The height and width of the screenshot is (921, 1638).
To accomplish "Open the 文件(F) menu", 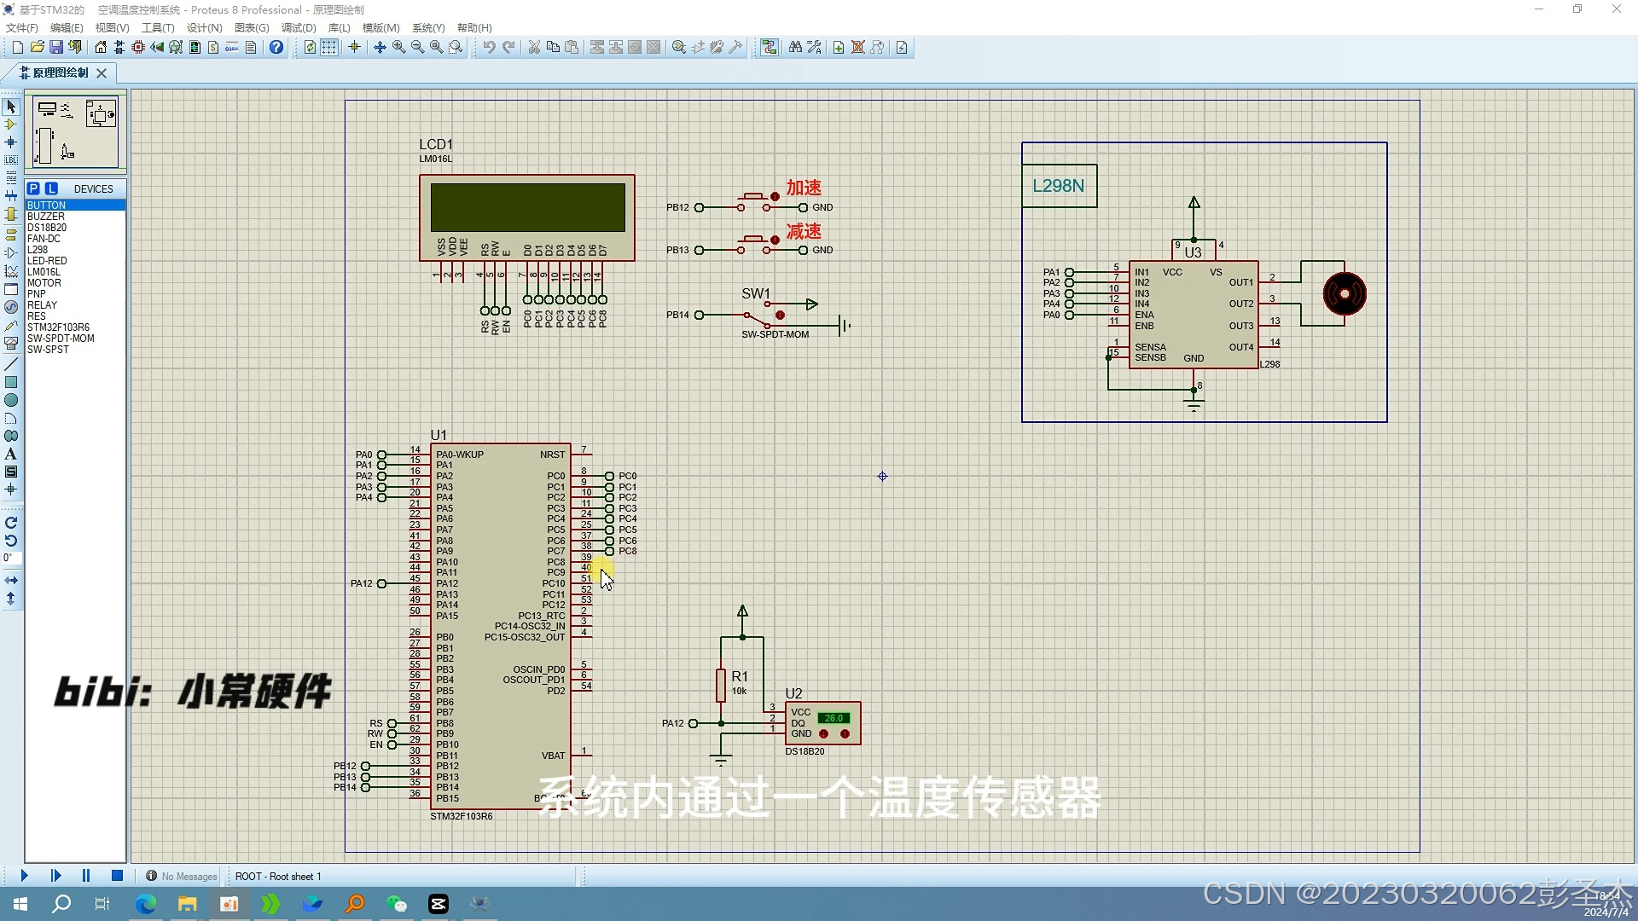I will [22, 28].
